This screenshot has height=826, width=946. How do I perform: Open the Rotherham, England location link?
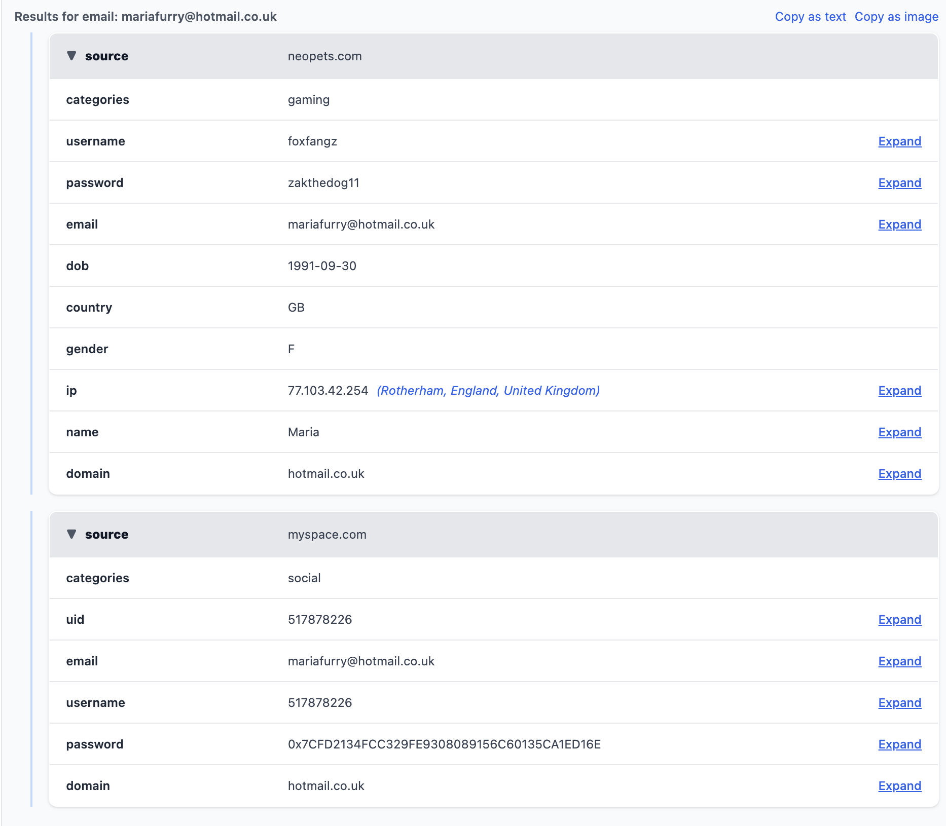click(x=488, y=391)
